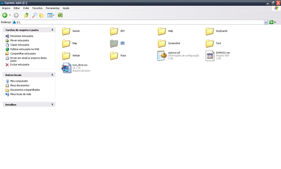Minimize the Garmin nüvi window
Viewport: 281px width, 169px height.
[268, 3]
